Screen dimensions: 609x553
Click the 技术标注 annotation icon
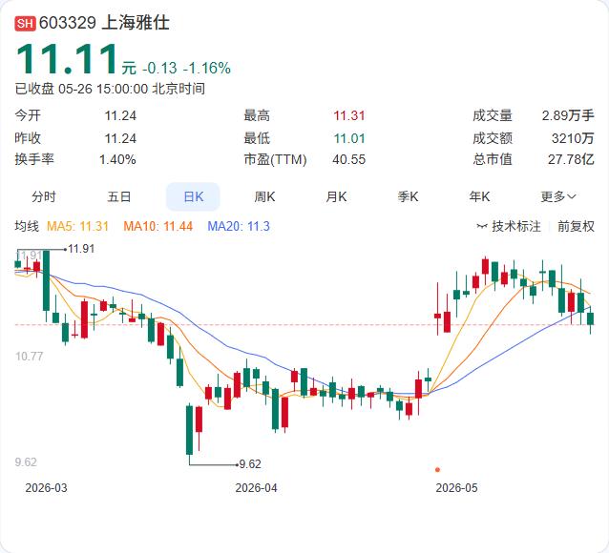(482, 226)
